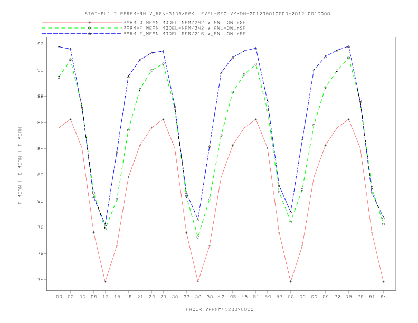Click x-axis hour label 72

(x=337, y=297)
